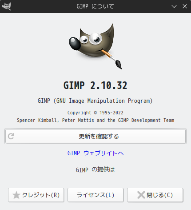Click the Copyright 1995-2022 line

coord(95,113)
